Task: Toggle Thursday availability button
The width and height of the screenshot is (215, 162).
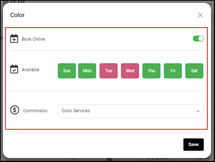Action: coord(151,71)
